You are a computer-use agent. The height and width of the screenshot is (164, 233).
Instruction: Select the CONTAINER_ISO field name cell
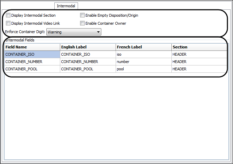pos(32,54)
